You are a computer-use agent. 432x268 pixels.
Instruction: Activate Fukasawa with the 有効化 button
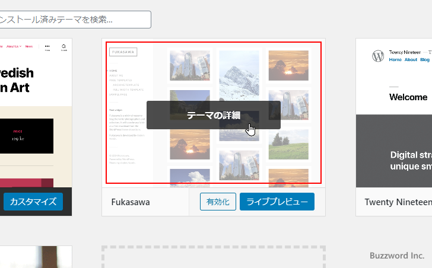218,202
